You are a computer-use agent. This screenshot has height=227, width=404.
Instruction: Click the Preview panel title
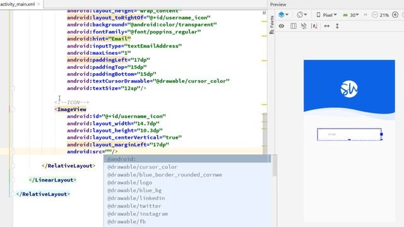click(x=278, y=4)
